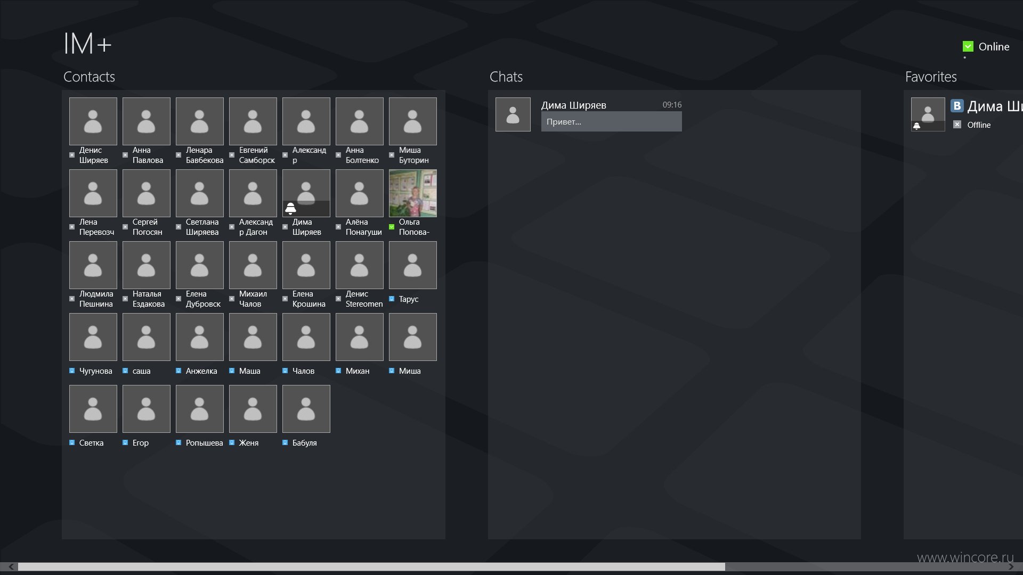Viewport: 1023px width, 575px height.
Task: Click the green online indicator beside Ольга Попова
Action: (x=392, y=227)
